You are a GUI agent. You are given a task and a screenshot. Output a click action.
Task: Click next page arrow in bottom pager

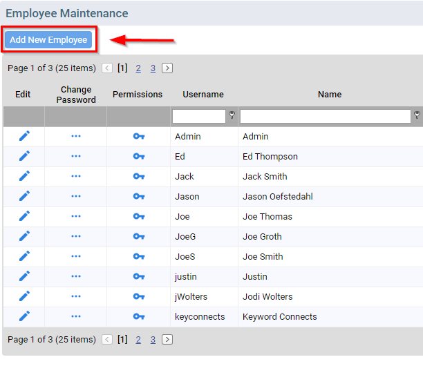tap(167, 340)
